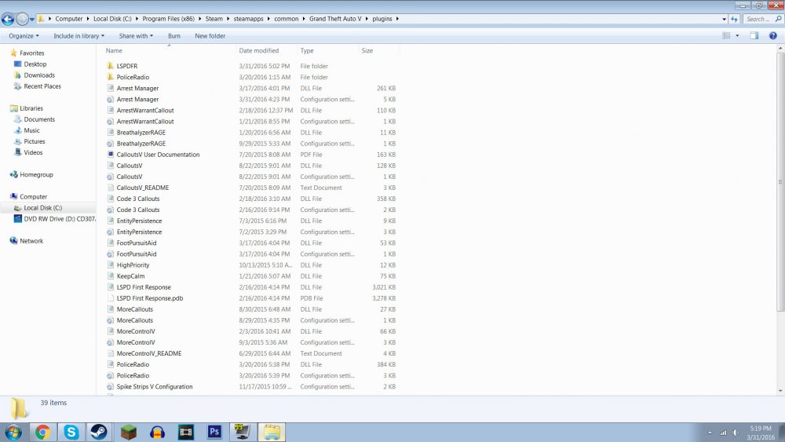The width and height of the screenshot is (785, 442).
Task: Show hidden system tray icons
Action: tap(710, 433)
